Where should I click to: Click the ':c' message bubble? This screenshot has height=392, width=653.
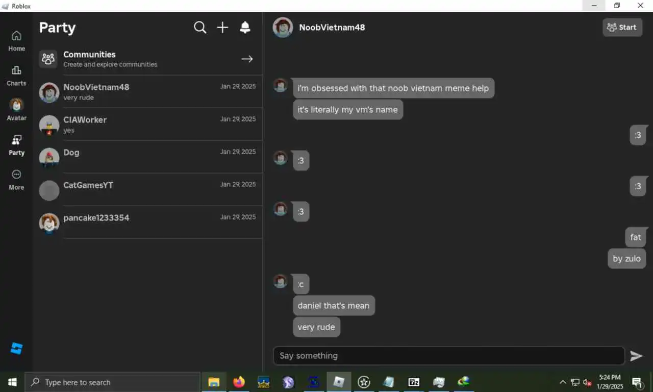click(x=301, y=284)
